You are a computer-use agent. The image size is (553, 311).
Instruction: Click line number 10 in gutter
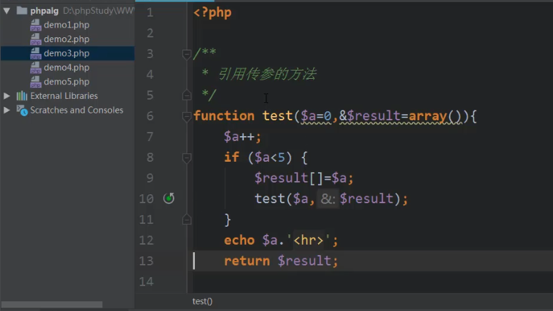(147, 199)
